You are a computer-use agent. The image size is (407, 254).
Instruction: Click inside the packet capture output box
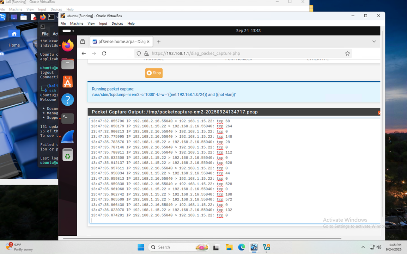pyautogui.click(x=235, y=171)
